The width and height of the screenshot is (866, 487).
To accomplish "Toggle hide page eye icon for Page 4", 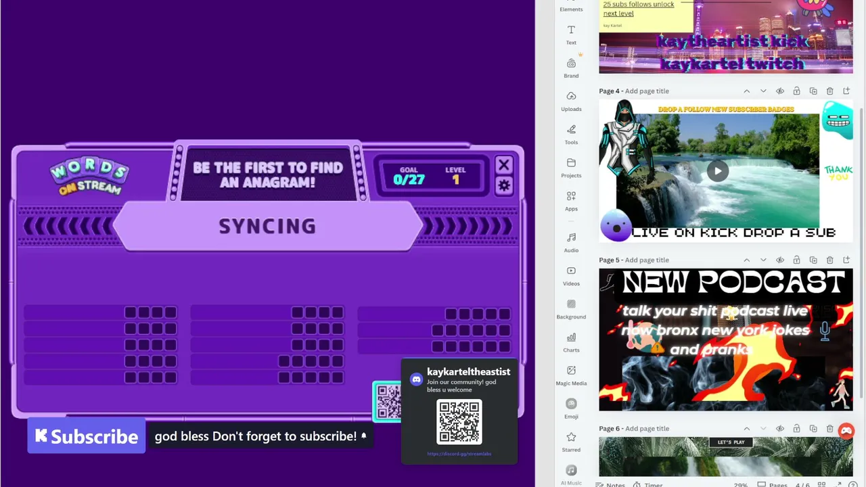I will (x=780, y=91).
